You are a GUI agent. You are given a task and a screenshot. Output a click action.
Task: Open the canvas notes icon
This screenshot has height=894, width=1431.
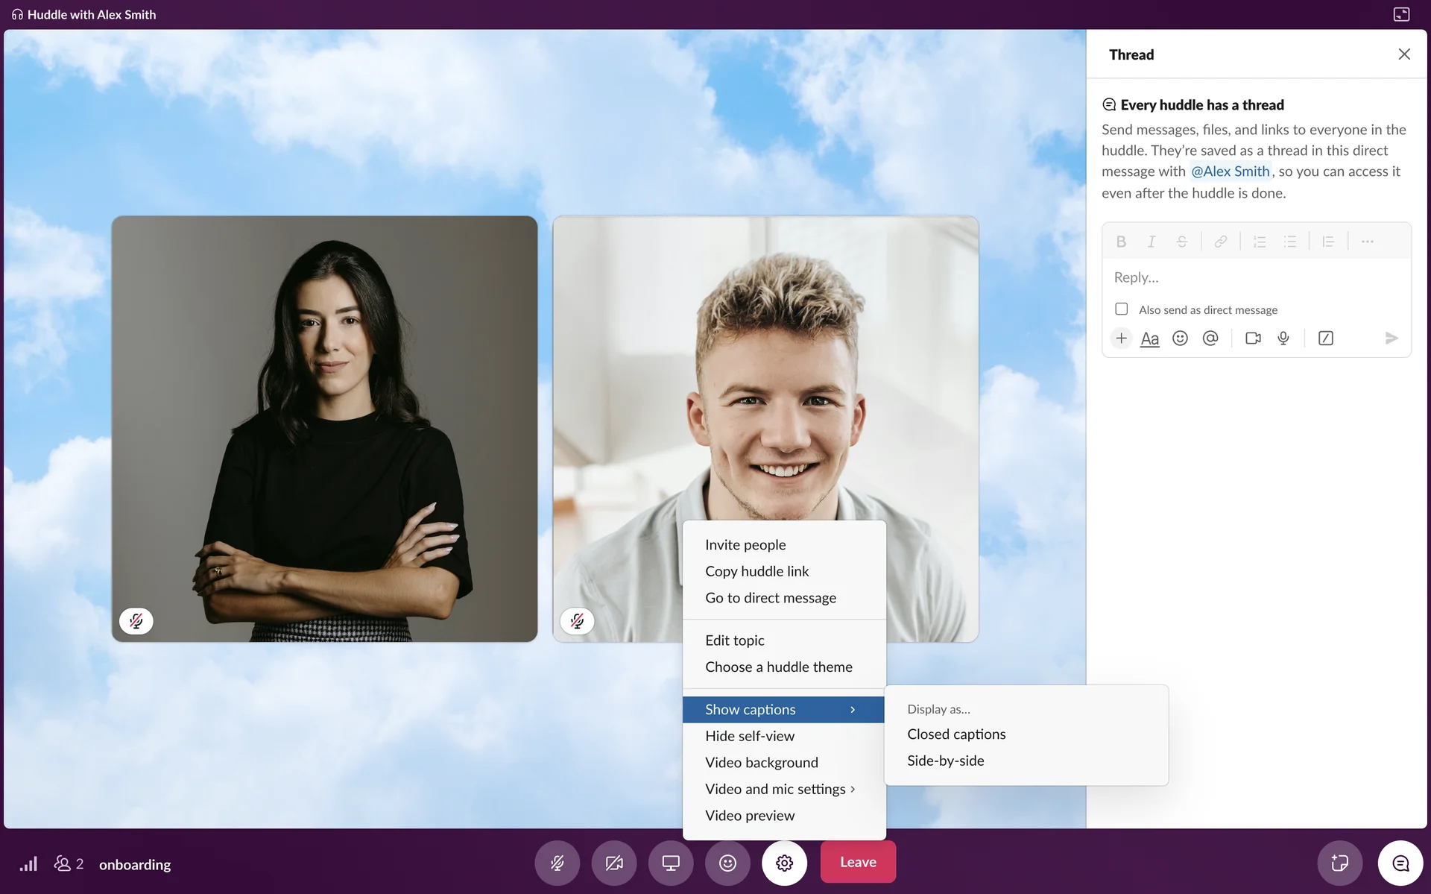click(1339, 863)
